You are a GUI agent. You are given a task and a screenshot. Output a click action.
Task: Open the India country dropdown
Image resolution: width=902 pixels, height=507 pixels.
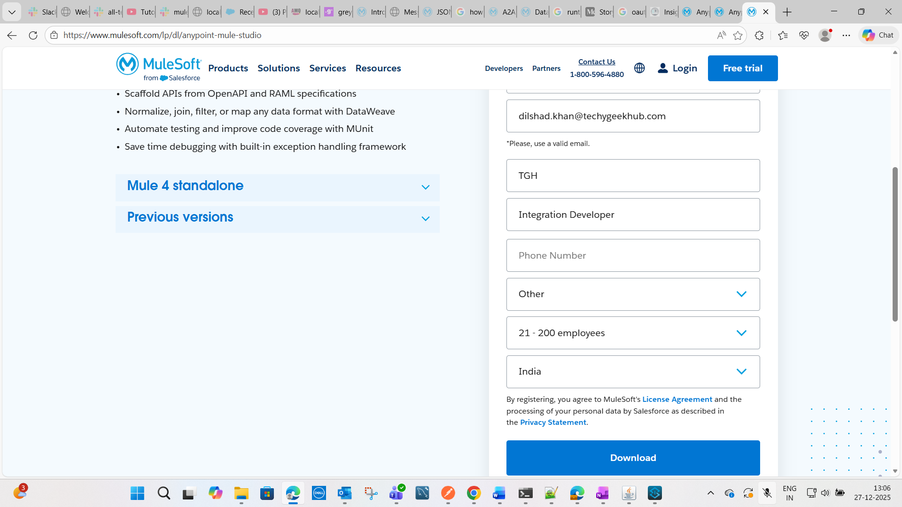(633, 372)
